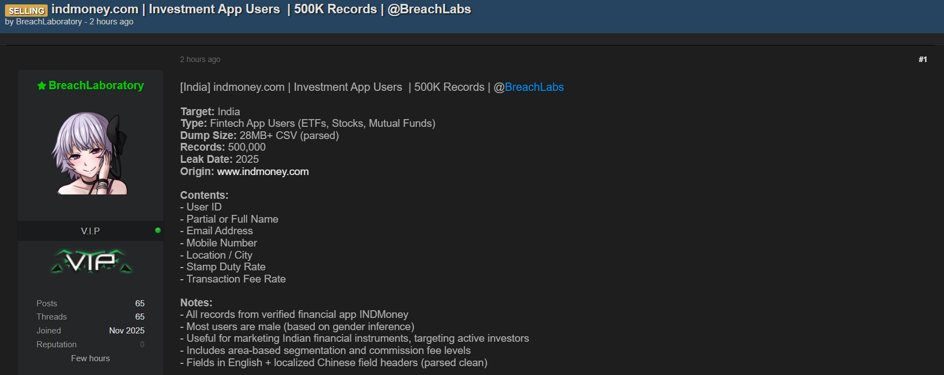Click the post timestamp above the message
This screenshot has width=944, height=375.
(200, 59)
